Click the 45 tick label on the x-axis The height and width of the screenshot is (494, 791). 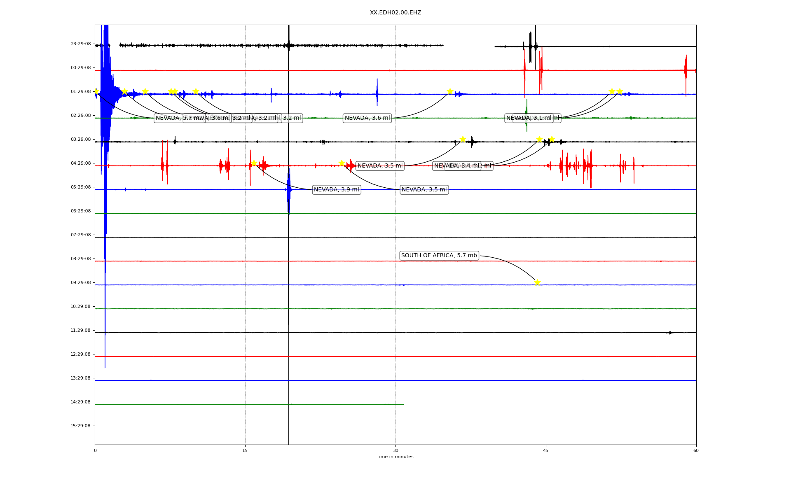click(545, 451)
